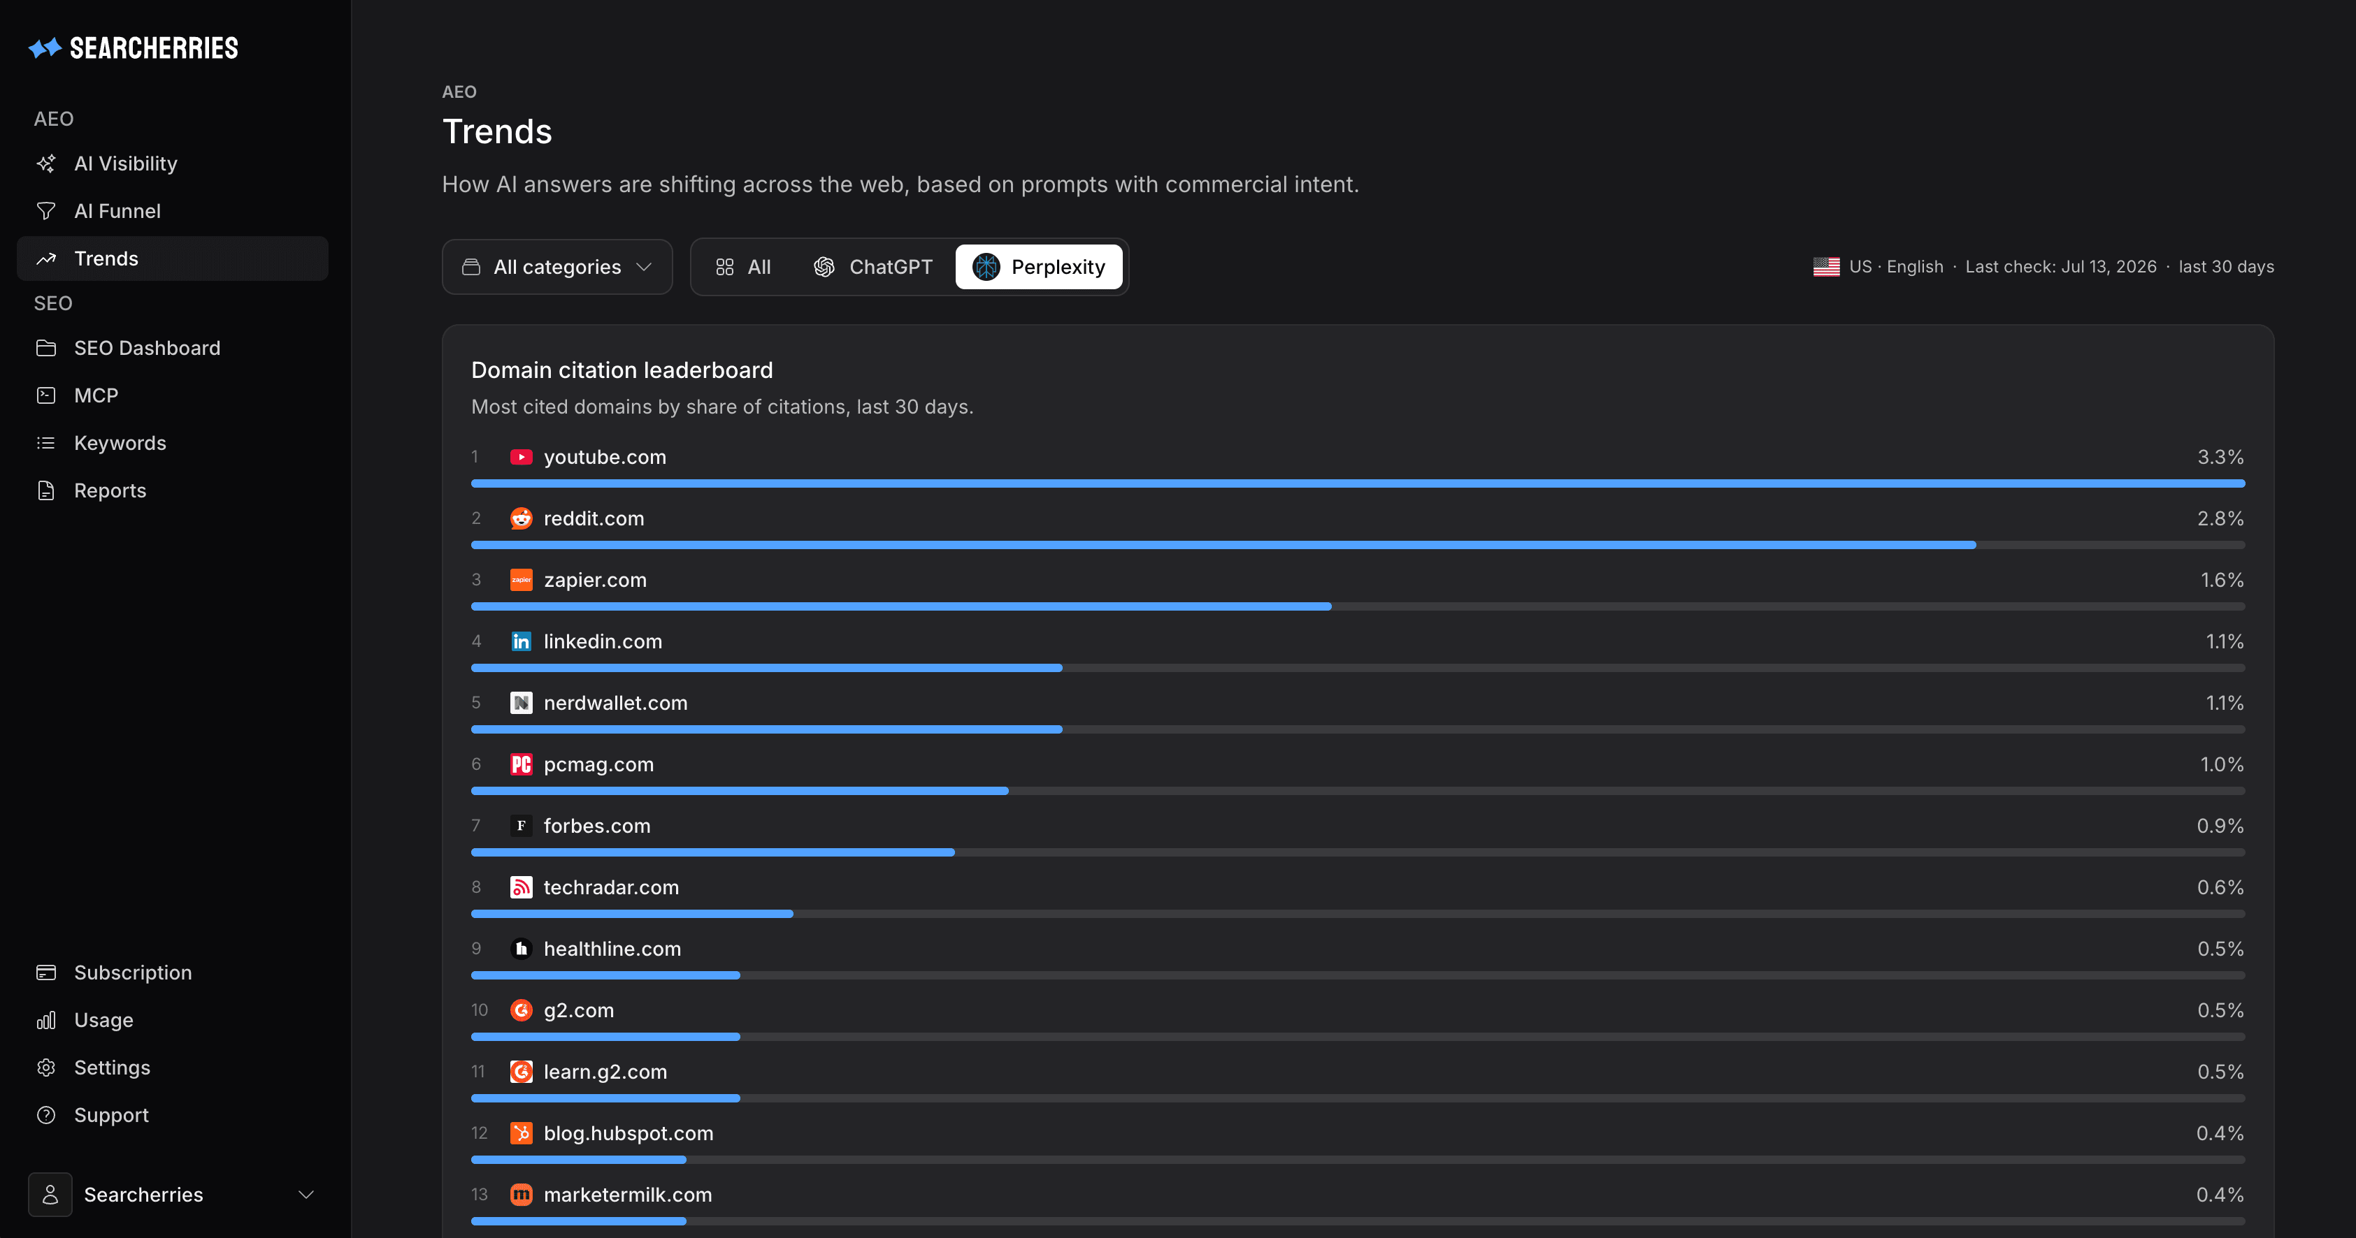Image resolution: width=2356 pixels, height=1238 pixels.
Task: Switch to the ChatGPT tab
Action: point(872,267)
